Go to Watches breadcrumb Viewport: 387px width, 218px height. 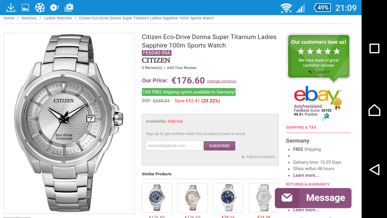[29, 18]
